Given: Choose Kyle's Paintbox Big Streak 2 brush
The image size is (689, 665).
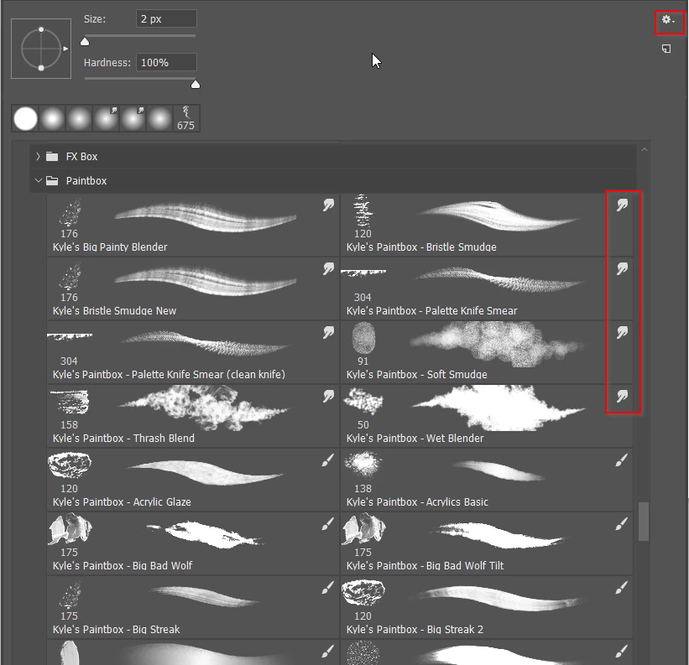Looking at the screenshot, I should pyautogui.click(x=487, y=607).
